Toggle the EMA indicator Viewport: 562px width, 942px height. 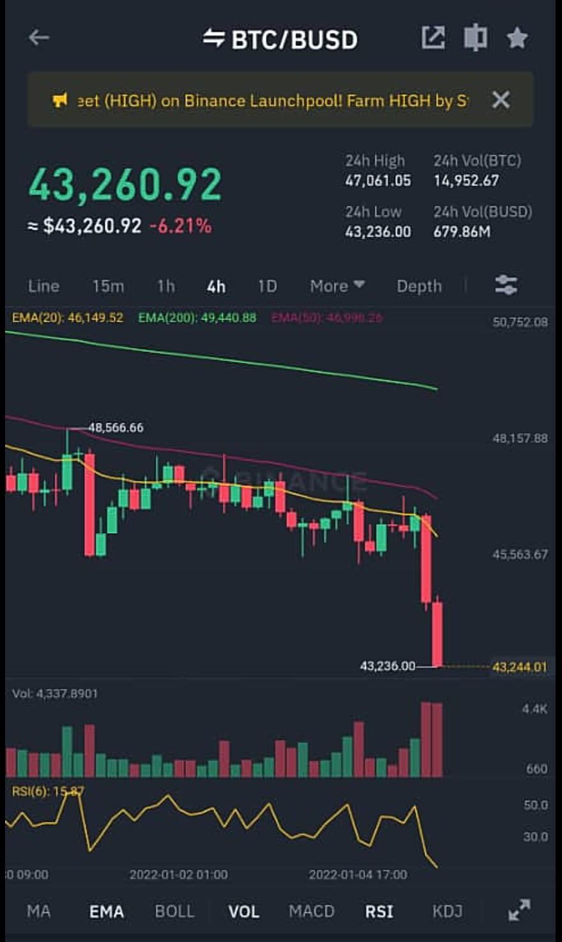106,911
